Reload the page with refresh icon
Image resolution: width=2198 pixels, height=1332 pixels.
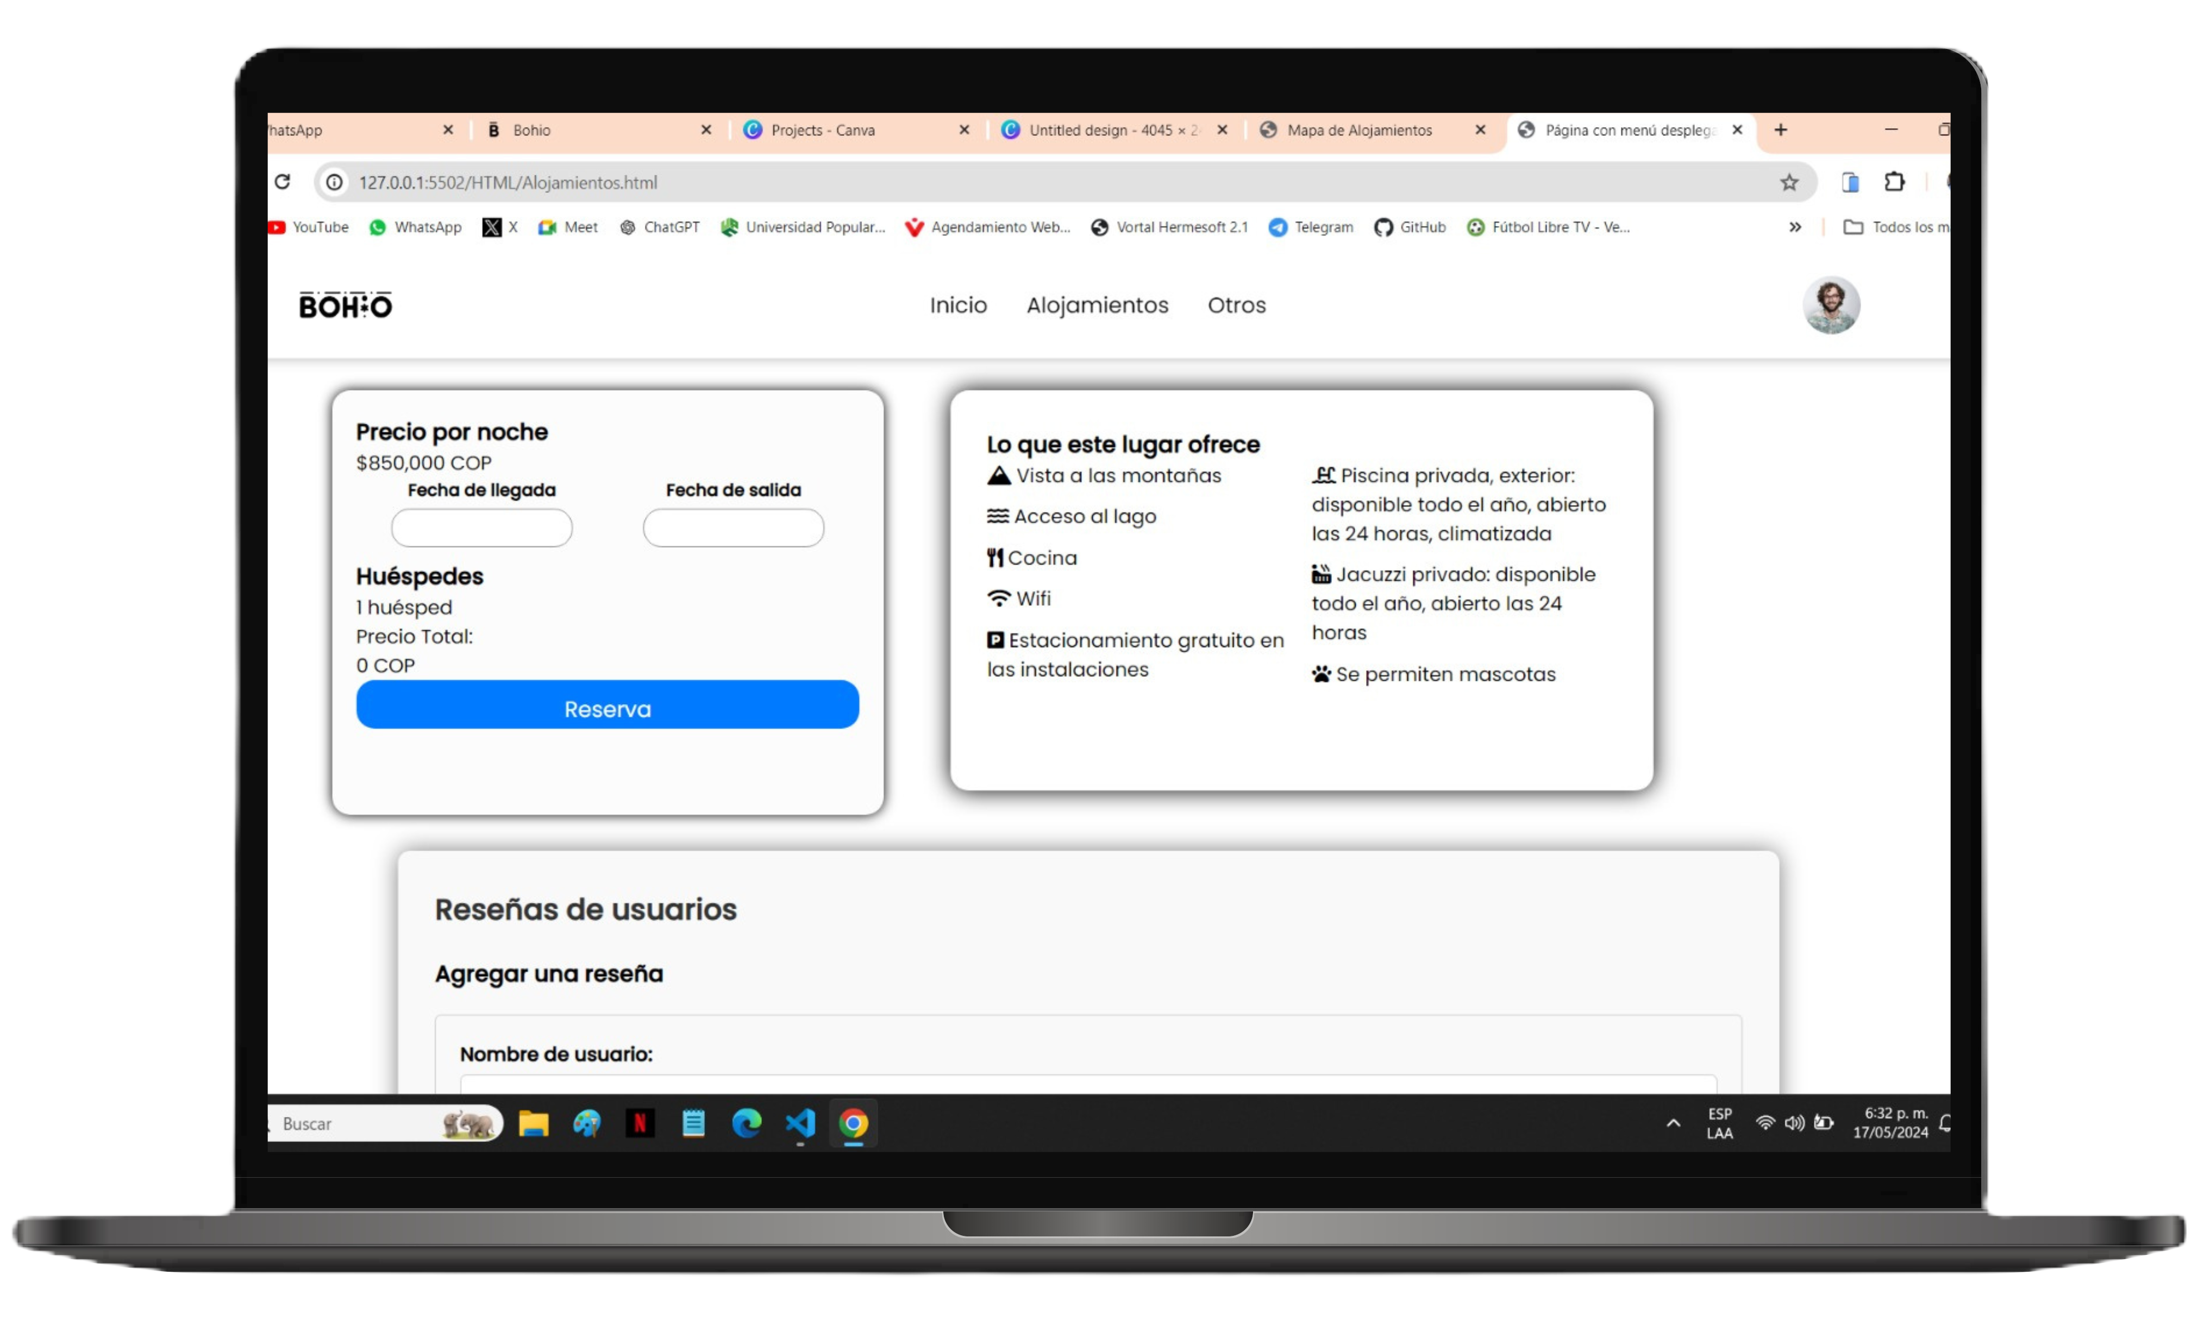point(283,182)
